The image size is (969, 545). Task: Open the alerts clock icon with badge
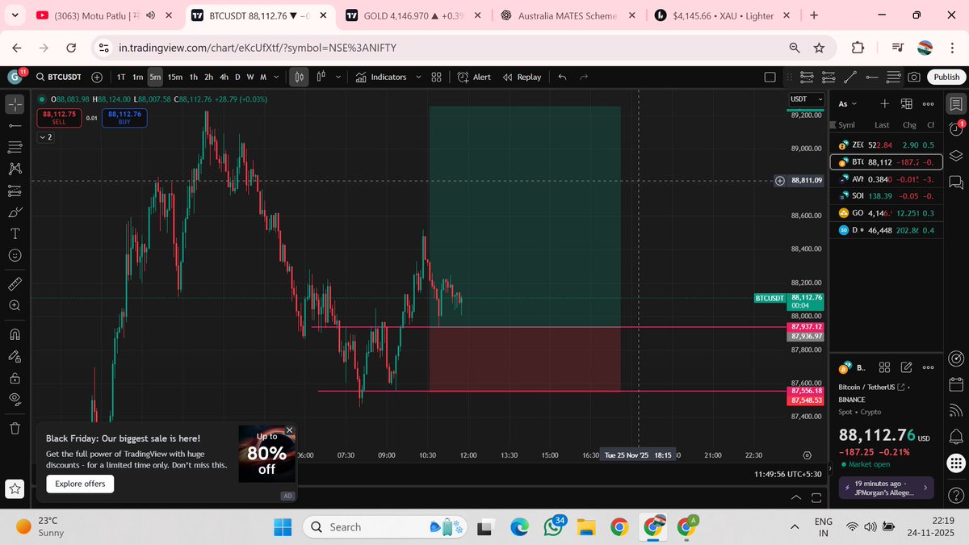click(956, 129)
